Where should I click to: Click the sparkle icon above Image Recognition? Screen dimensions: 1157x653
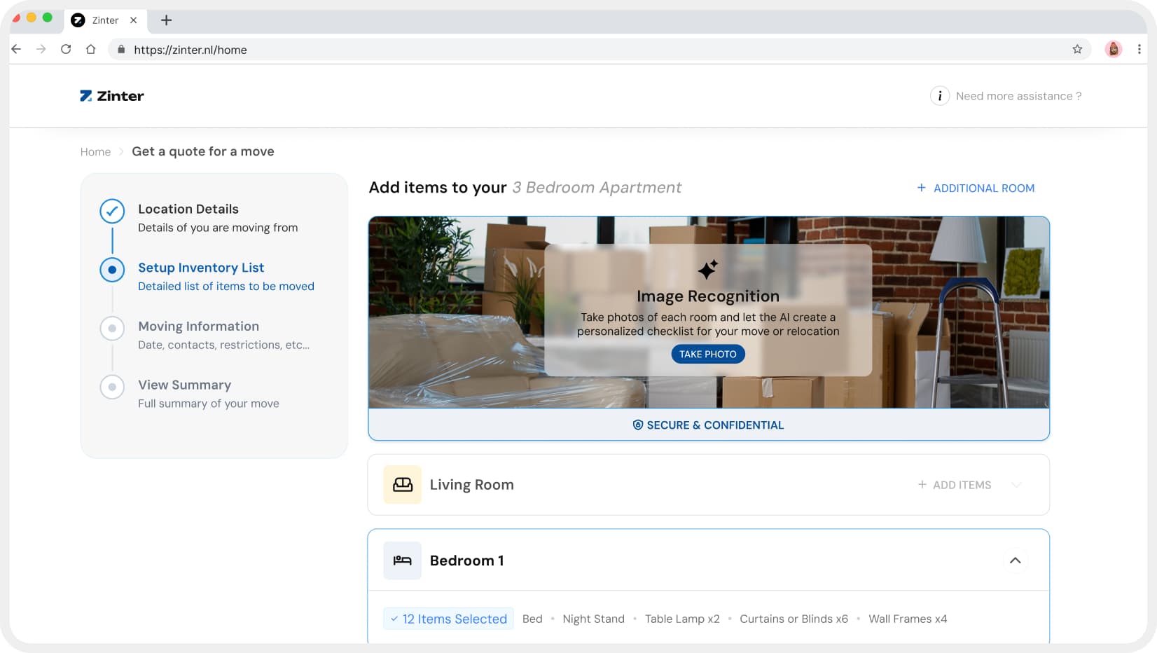[708, 267]
